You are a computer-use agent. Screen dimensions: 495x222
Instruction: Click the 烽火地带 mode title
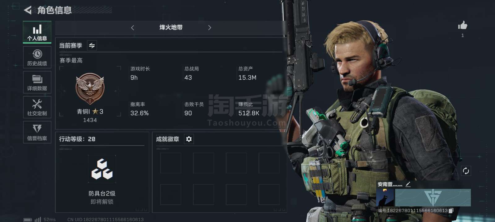click(x=171, y=27)
